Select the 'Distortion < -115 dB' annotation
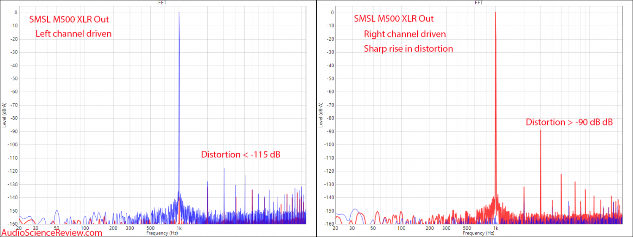Screen dimensions: 633x237 coord(241,154)
